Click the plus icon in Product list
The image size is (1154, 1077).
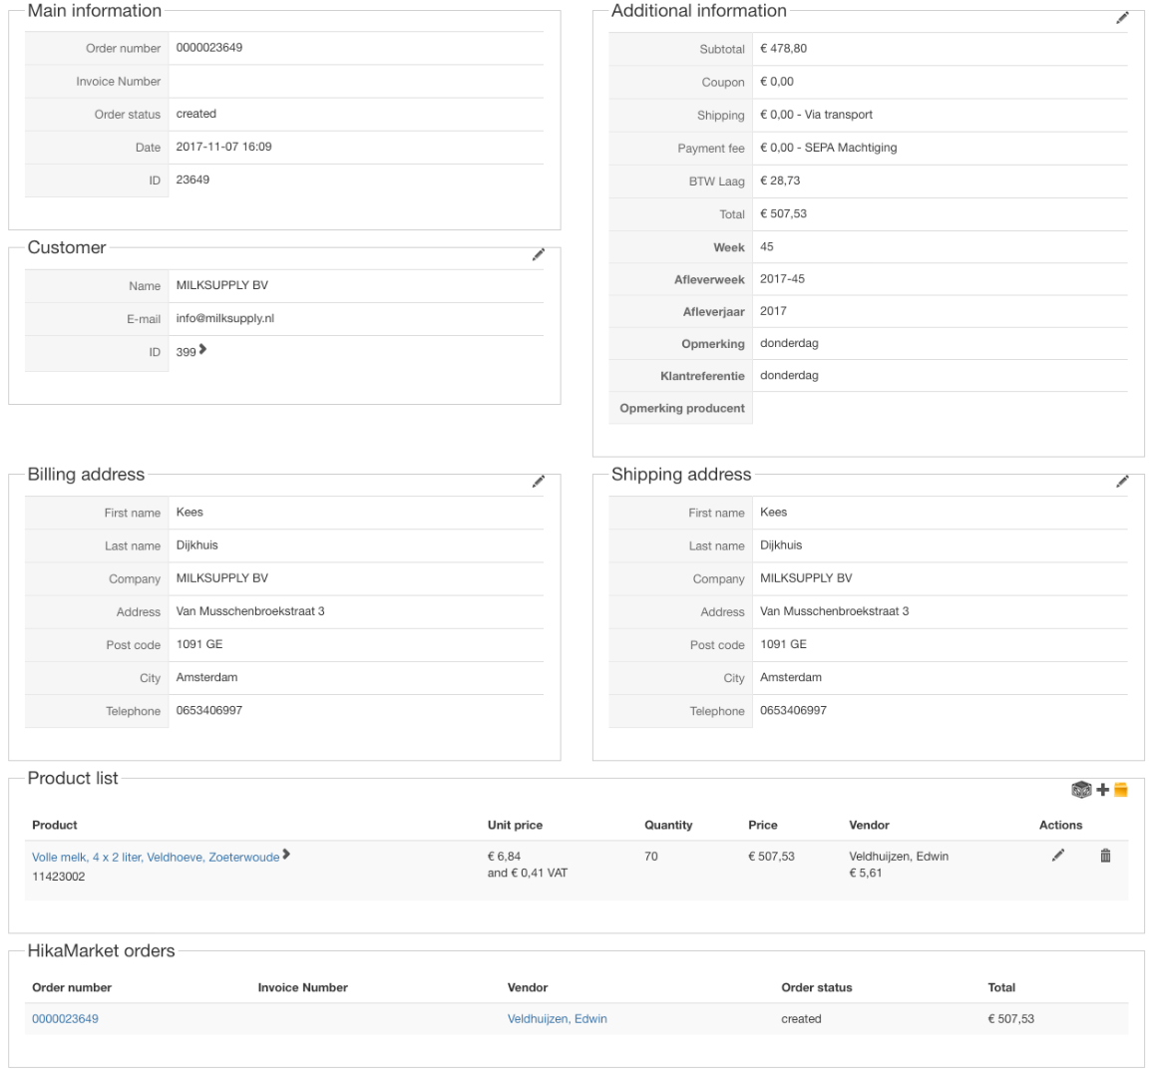(x=1102, y=790)
